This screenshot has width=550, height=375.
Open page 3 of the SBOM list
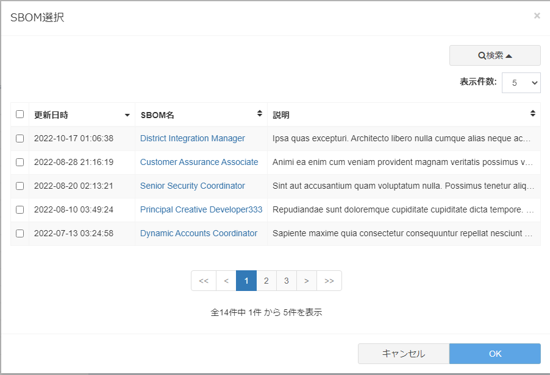point(286,281)
